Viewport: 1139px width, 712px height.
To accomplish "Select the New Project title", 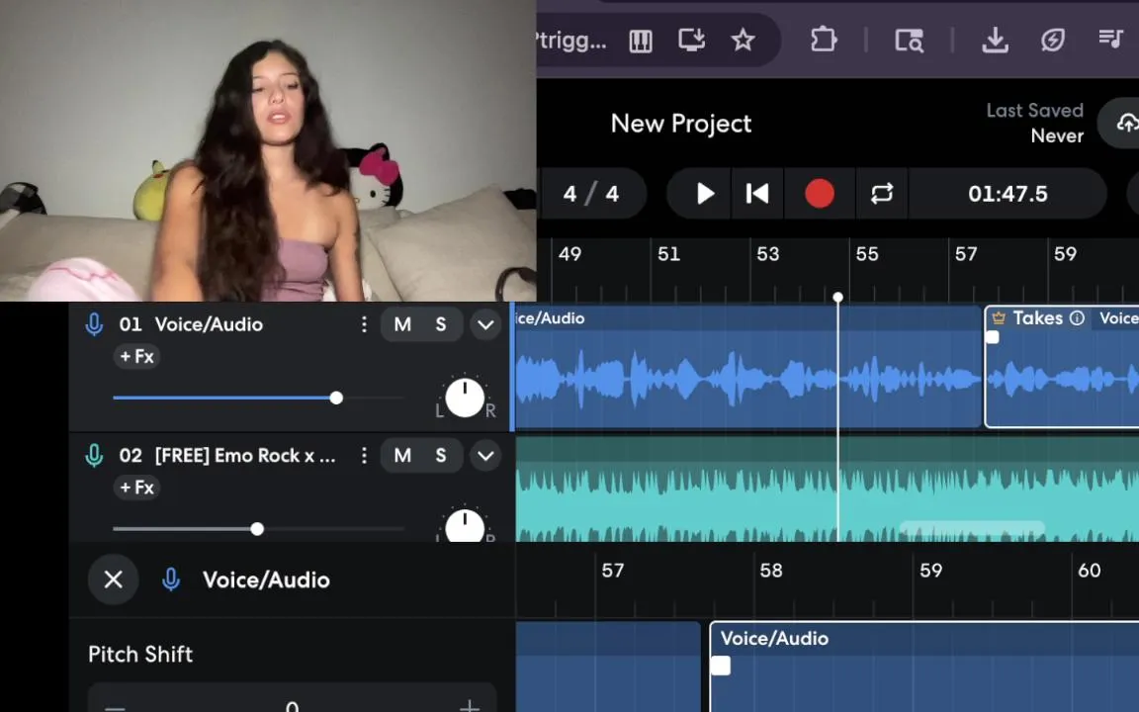I will pos(680,124).
